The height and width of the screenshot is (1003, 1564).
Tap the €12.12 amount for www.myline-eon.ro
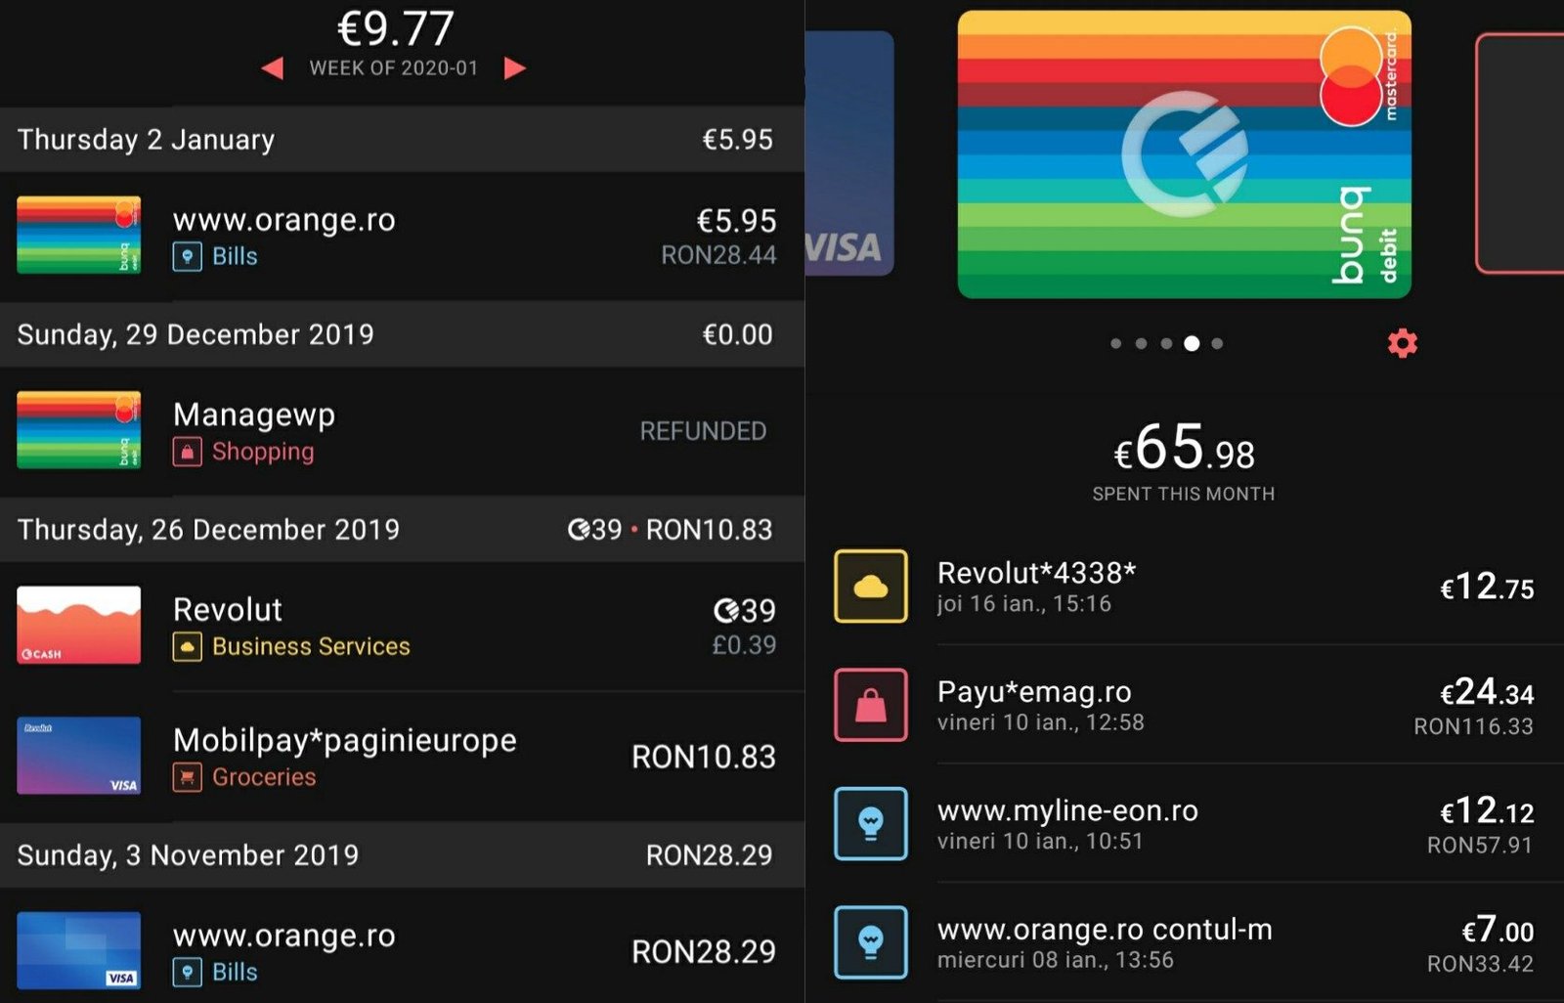pos(1487,810)
